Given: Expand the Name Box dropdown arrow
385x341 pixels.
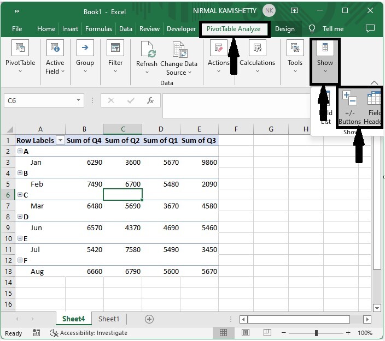Looking at the screenshot, I should tap(79, 100).
